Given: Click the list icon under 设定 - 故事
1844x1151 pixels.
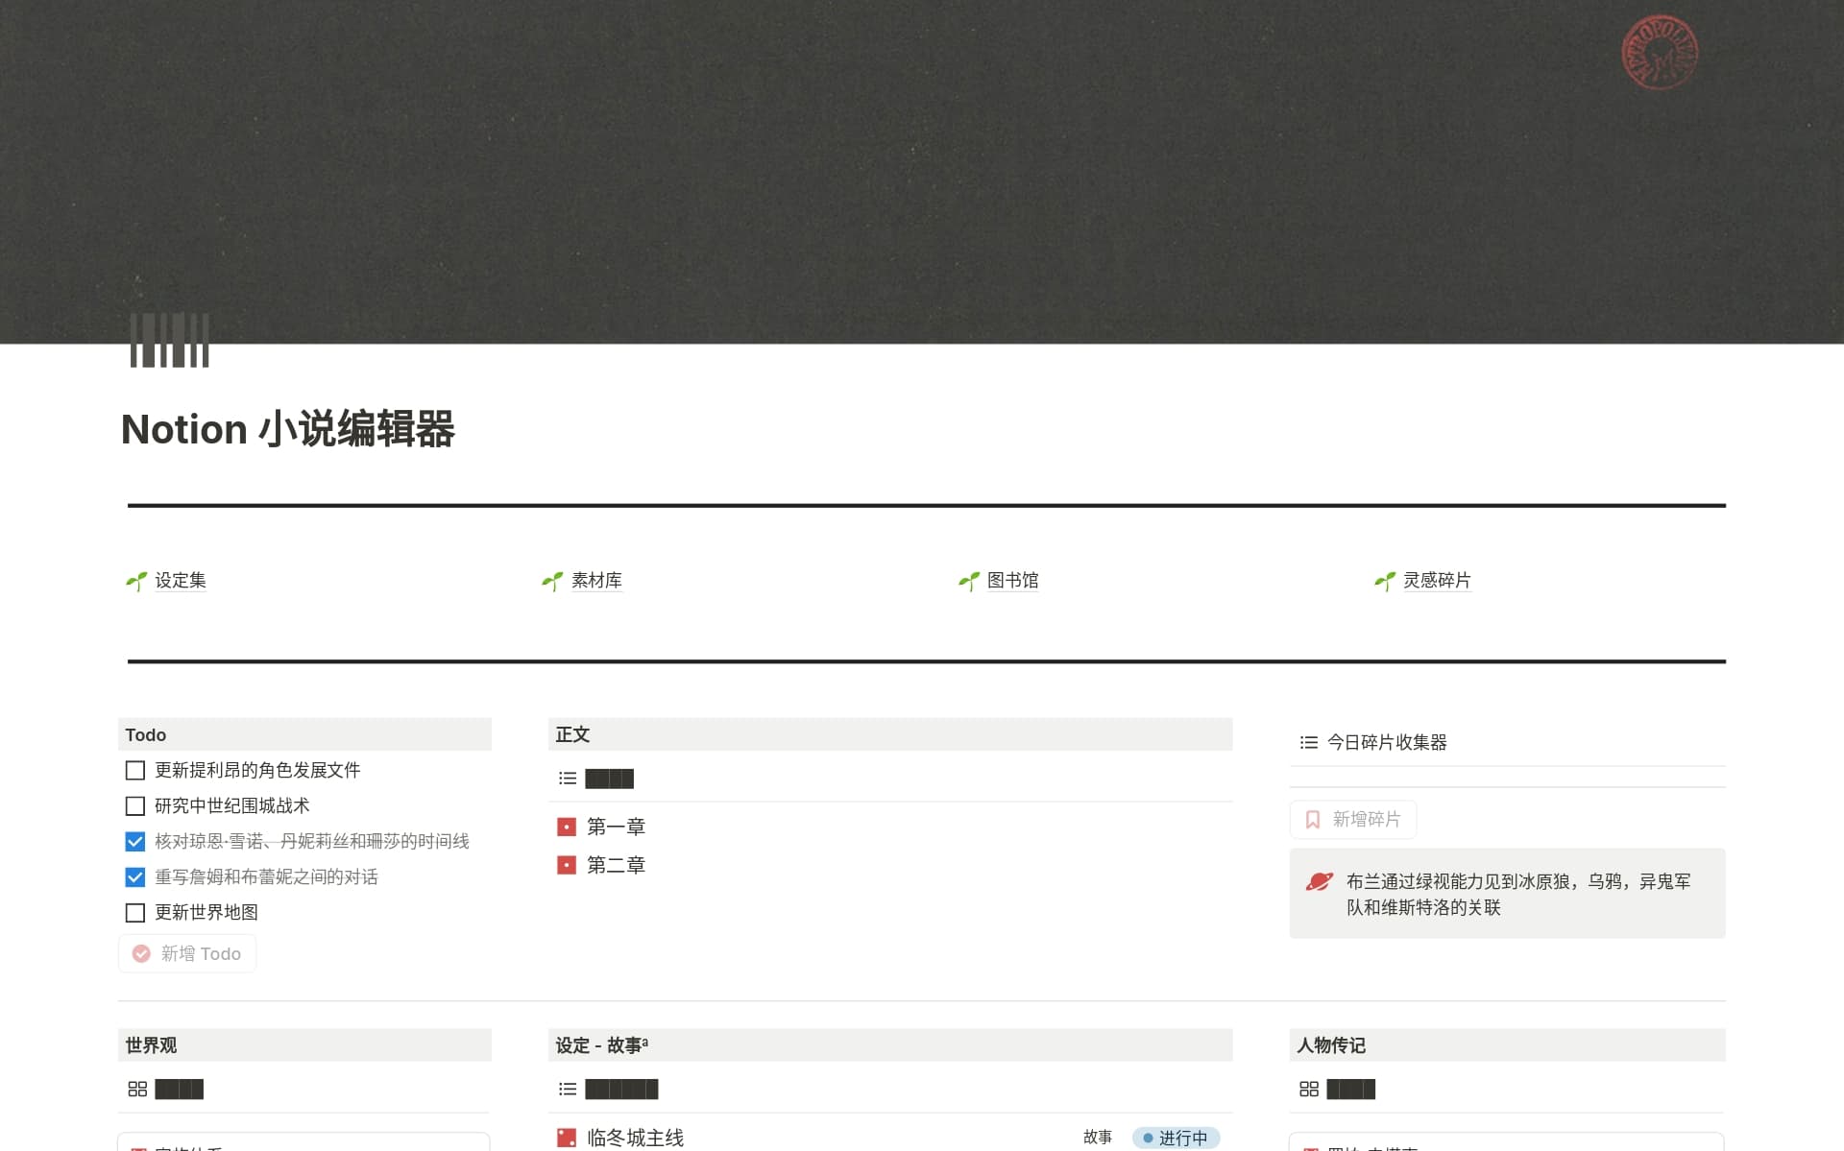Looking at the screenshot, I should (x=568, y=1089).
